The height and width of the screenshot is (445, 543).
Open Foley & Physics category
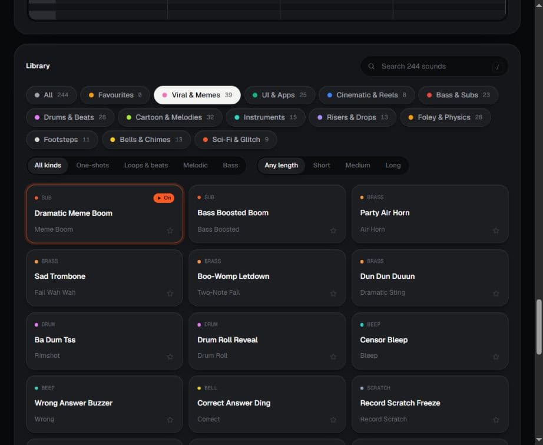(x=445, y=117)
